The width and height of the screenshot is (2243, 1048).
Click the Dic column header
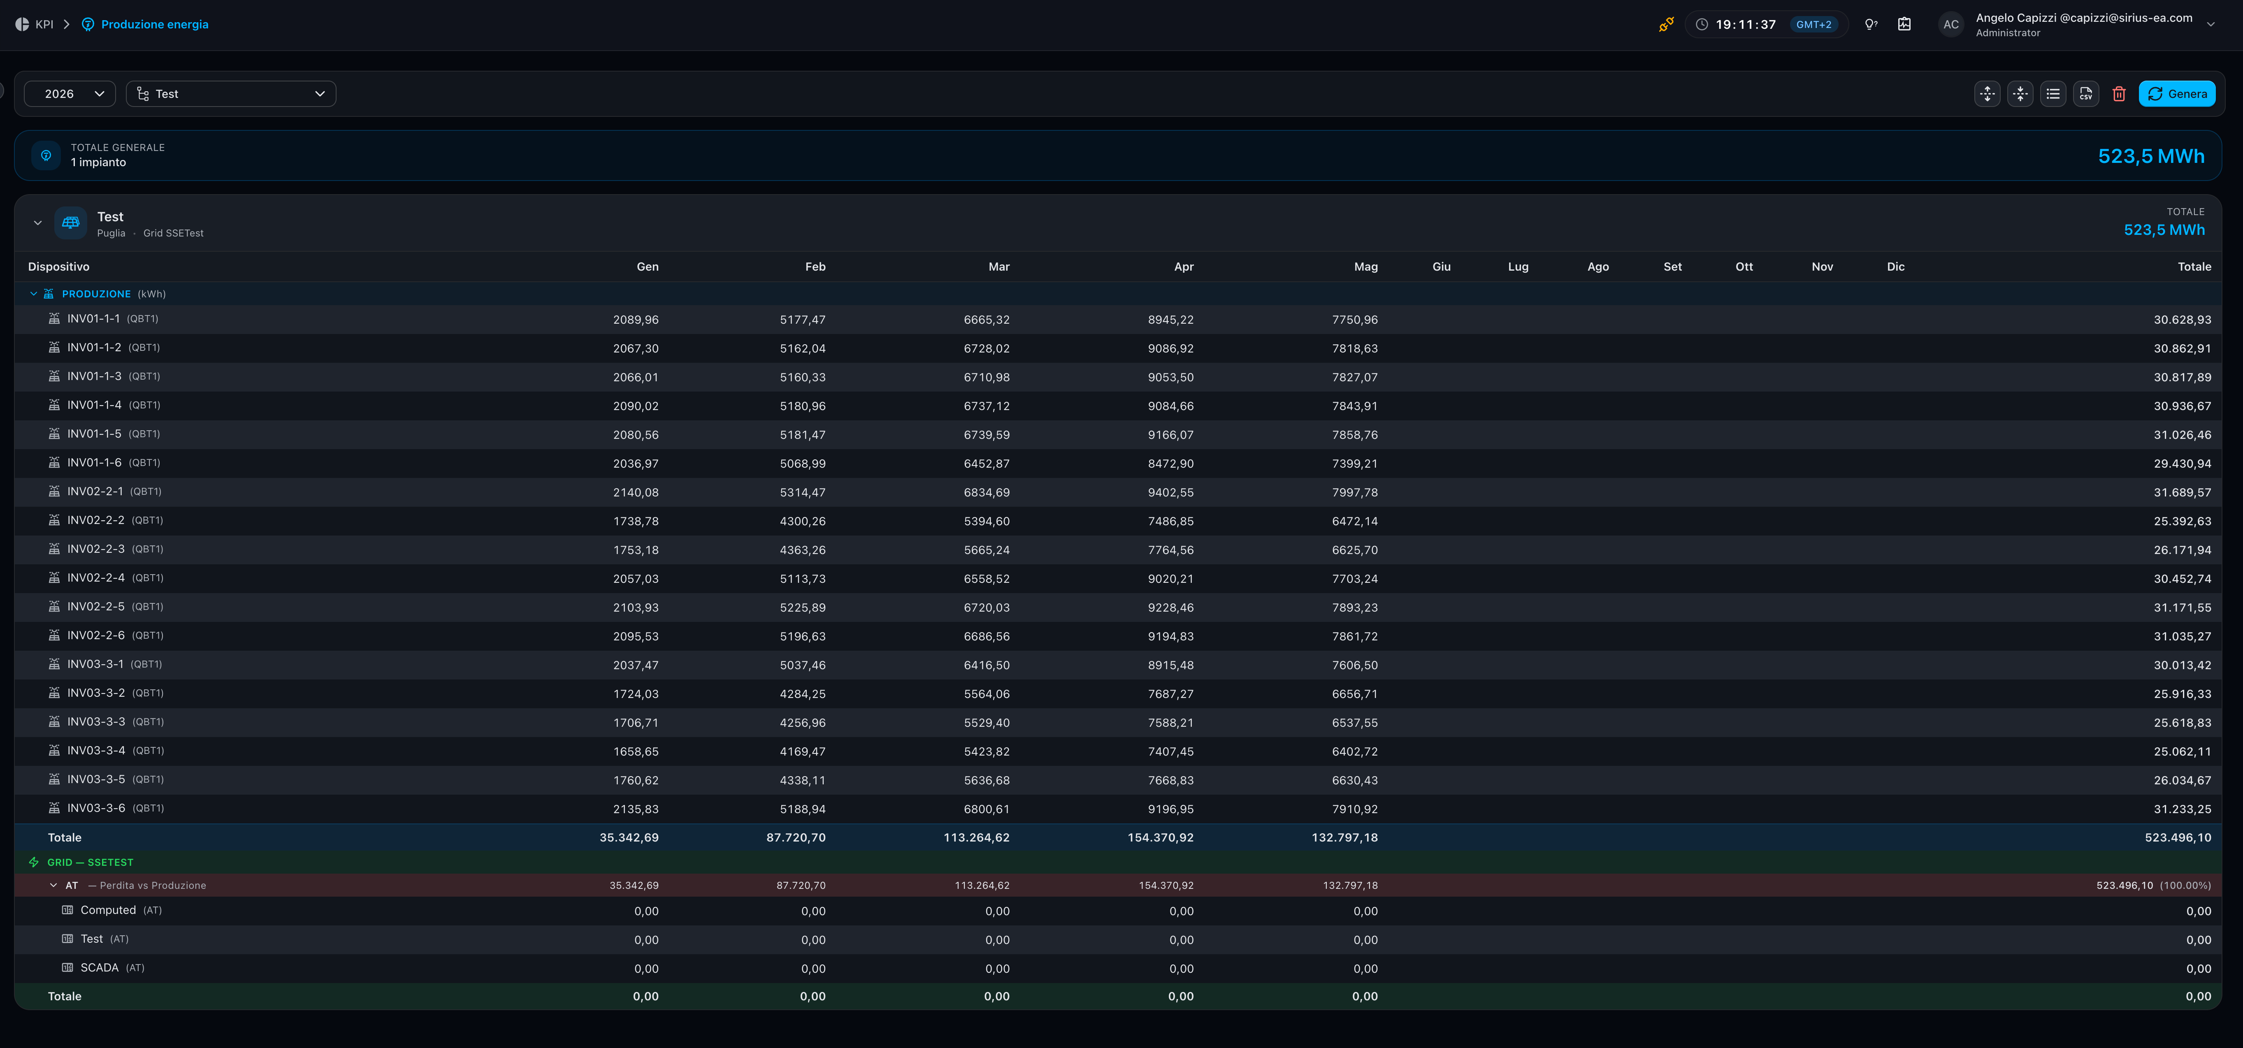[1896, 267]
